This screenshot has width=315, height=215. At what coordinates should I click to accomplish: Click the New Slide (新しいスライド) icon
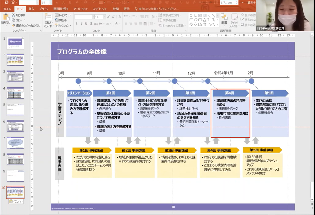(x=49, y=18)
